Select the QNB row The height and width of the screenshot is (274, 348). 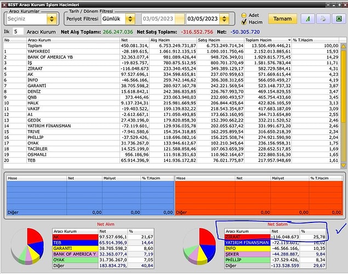pyautogui.click(x=171, y=97)
